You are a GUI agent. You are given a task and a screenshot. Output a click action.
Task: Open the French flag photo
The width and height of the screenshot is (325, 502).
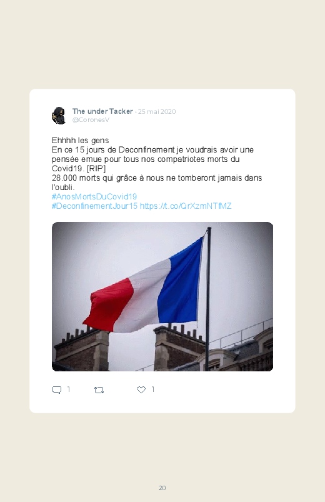tap(162, 296)
